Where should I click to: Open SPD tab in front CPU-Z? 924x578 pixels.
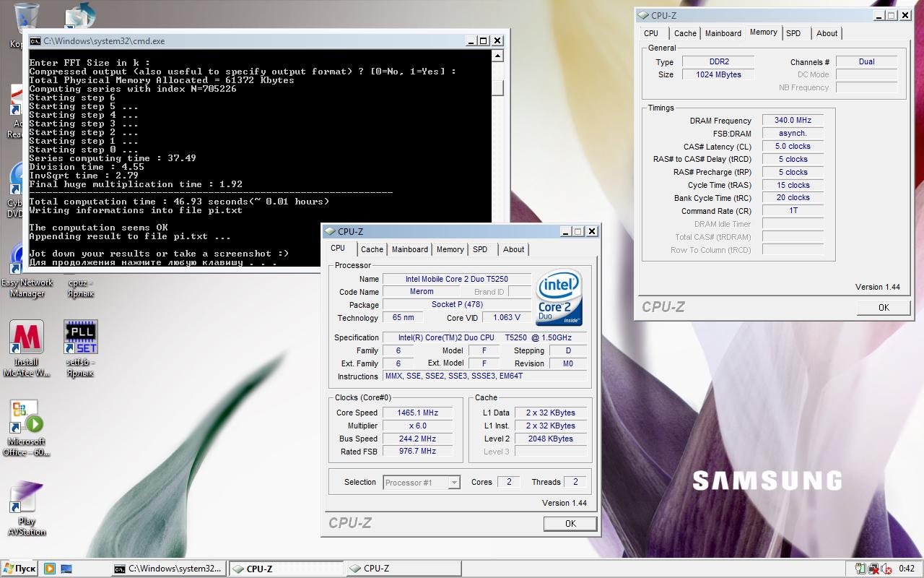coord(480,249)
